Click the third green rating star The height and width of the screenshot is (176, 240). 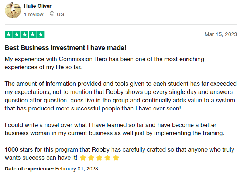[24, 34]
